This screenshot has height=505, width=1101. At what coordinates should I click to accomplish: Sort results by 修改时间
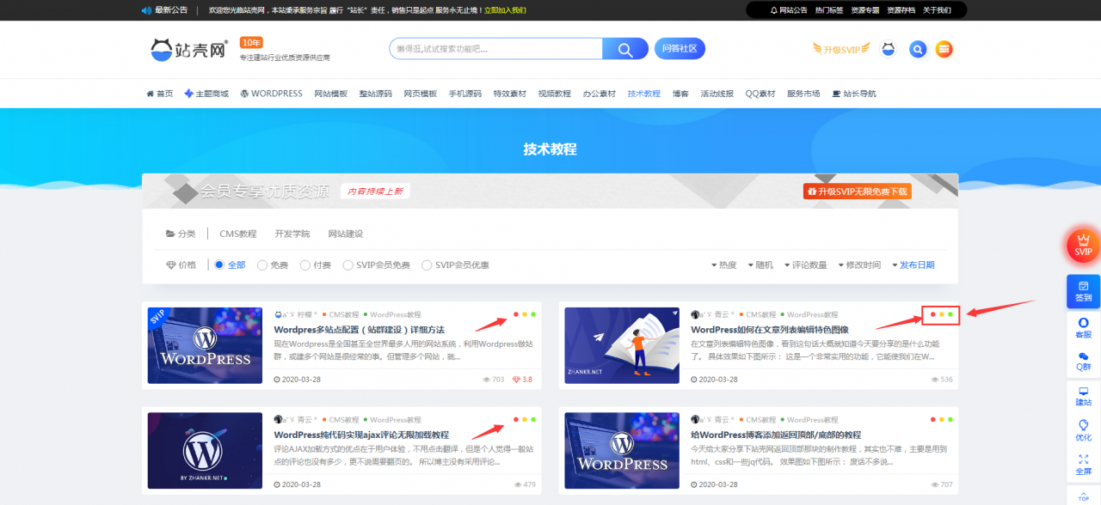(858, 265)
